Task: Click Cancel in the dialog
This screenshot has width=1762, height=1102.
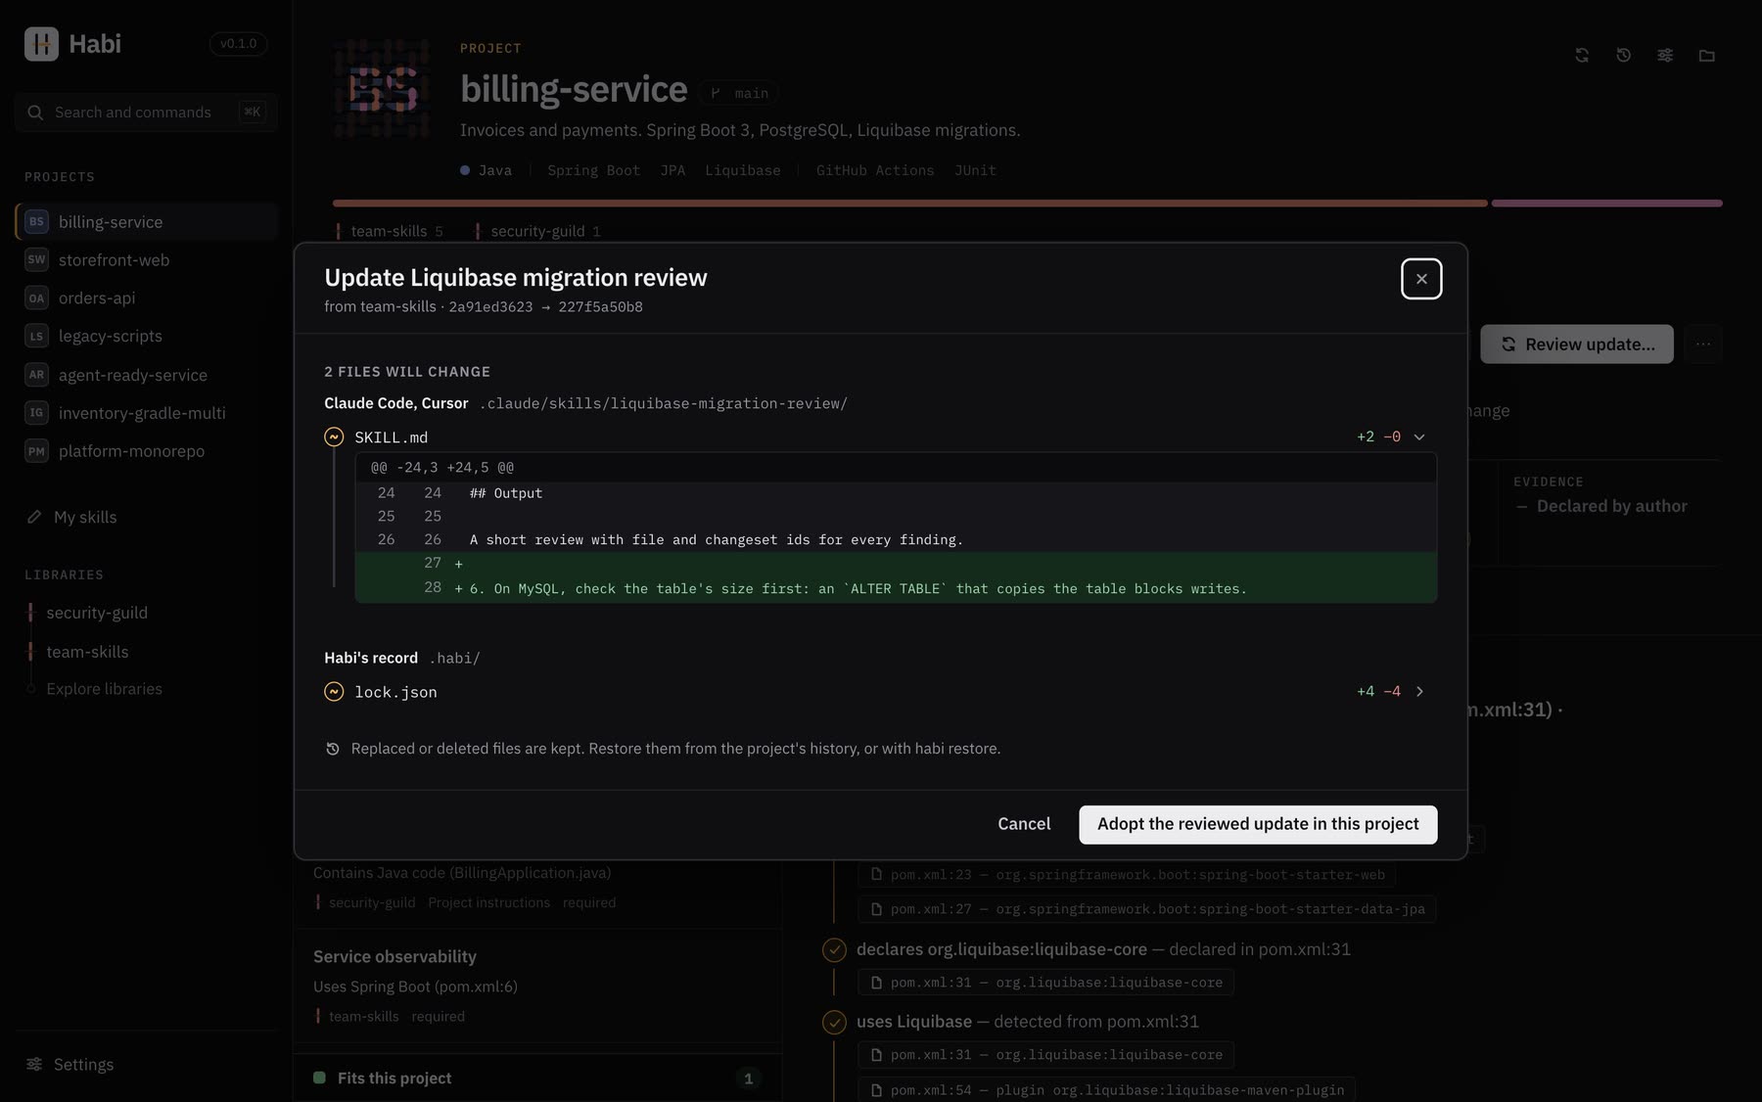Action: tap(1024, 824)
